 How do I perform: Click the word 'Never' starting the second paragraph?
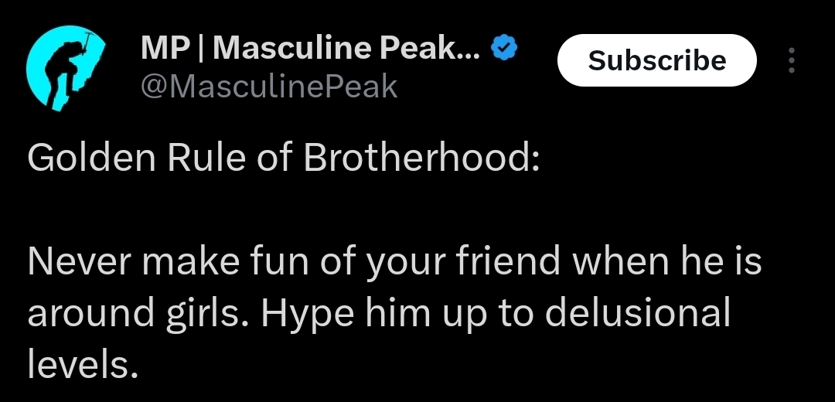click(x=77, y=261)
